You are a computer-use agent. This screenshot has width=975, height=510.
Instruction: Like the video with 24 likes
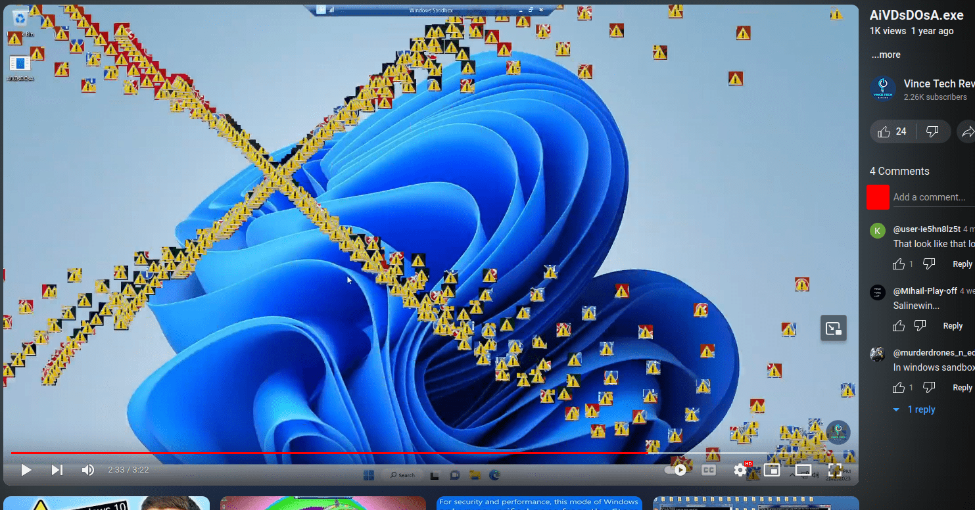coord(892,131)
